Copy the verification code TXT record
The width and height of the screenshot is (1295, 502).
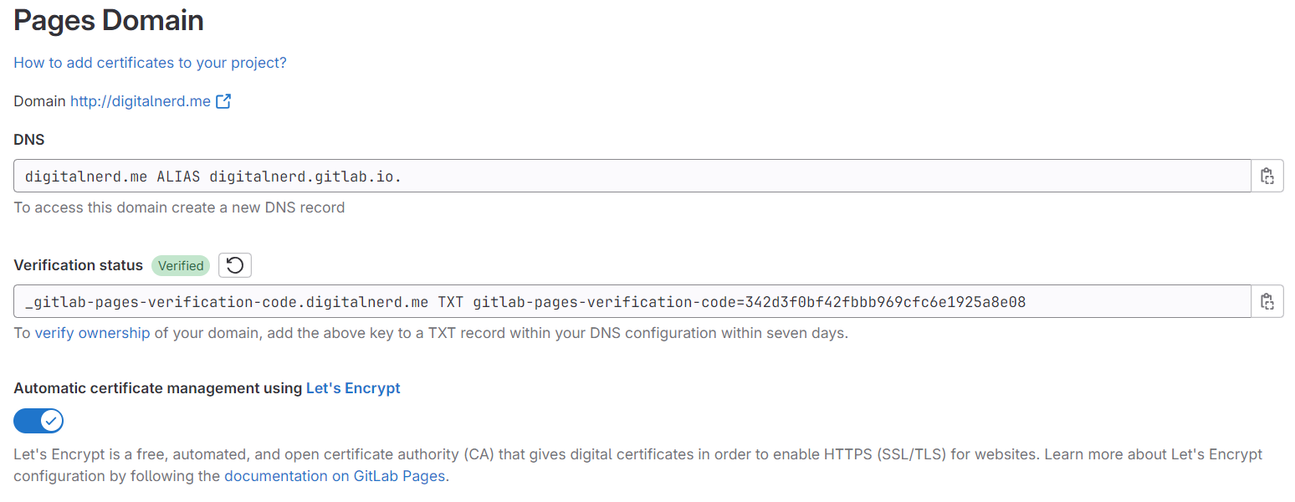[1267, 301]
